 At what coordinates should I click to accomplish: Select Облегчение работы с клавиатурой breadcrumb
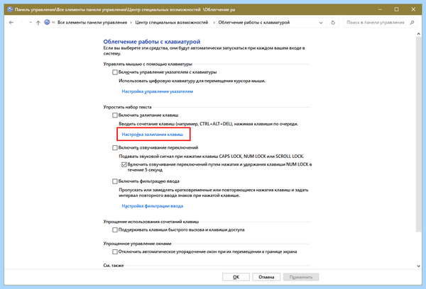254,23
